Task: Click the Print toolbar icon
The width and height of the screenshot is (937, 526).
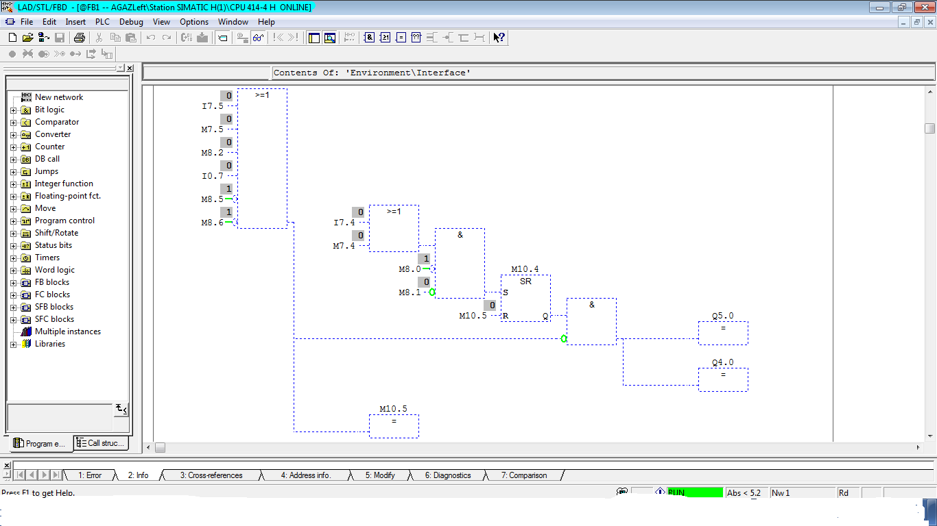Action: click(80, 38)
